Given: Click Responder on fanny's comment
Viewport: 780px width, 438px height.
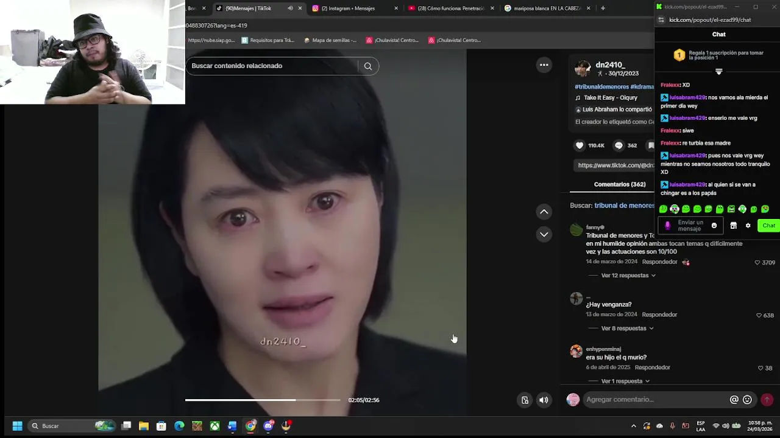Looking at the screenshot, I should (x=659, y=262).
